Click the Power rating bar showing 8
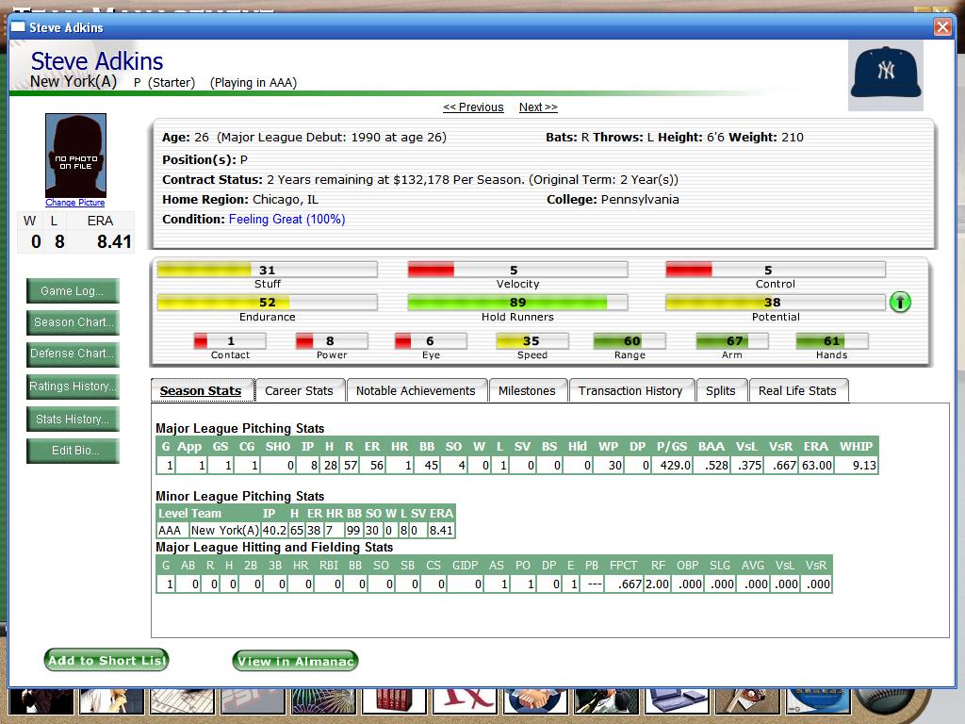Viewport: 965px width, 724px height. tap(332, 341)
